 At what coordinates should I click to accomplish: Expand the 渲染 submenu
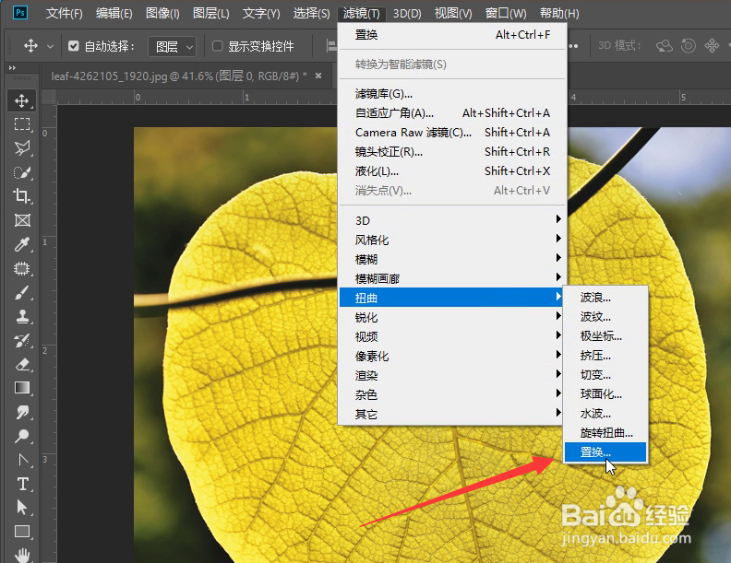tap(451, 375)
